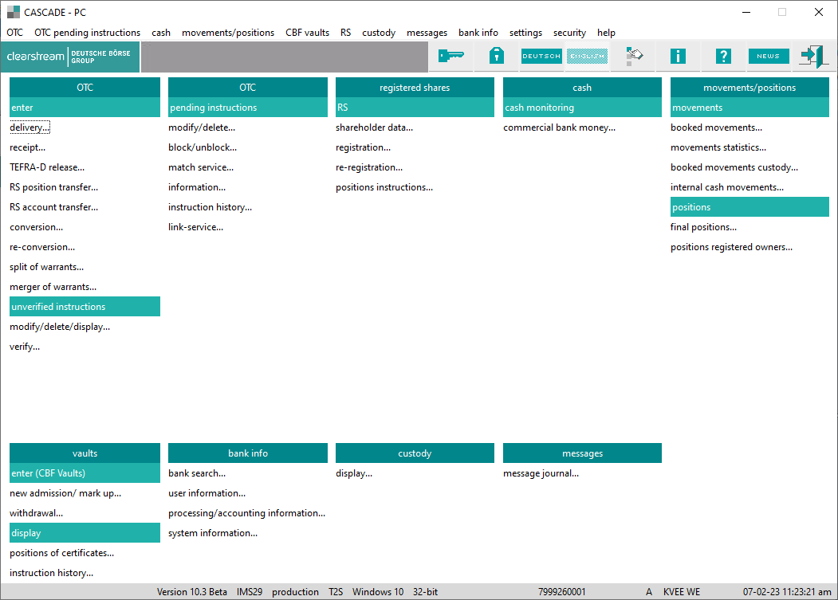The image size is (838, 600).
Task: Open the 'CBF vaults' menu
Action: 307,33
